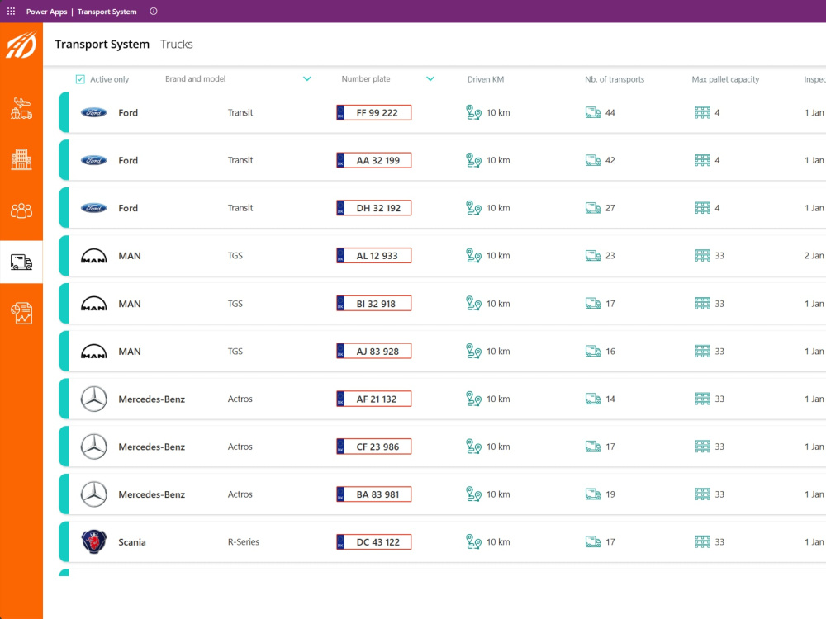Open the reports chart sidebar icon

[21, 313]
